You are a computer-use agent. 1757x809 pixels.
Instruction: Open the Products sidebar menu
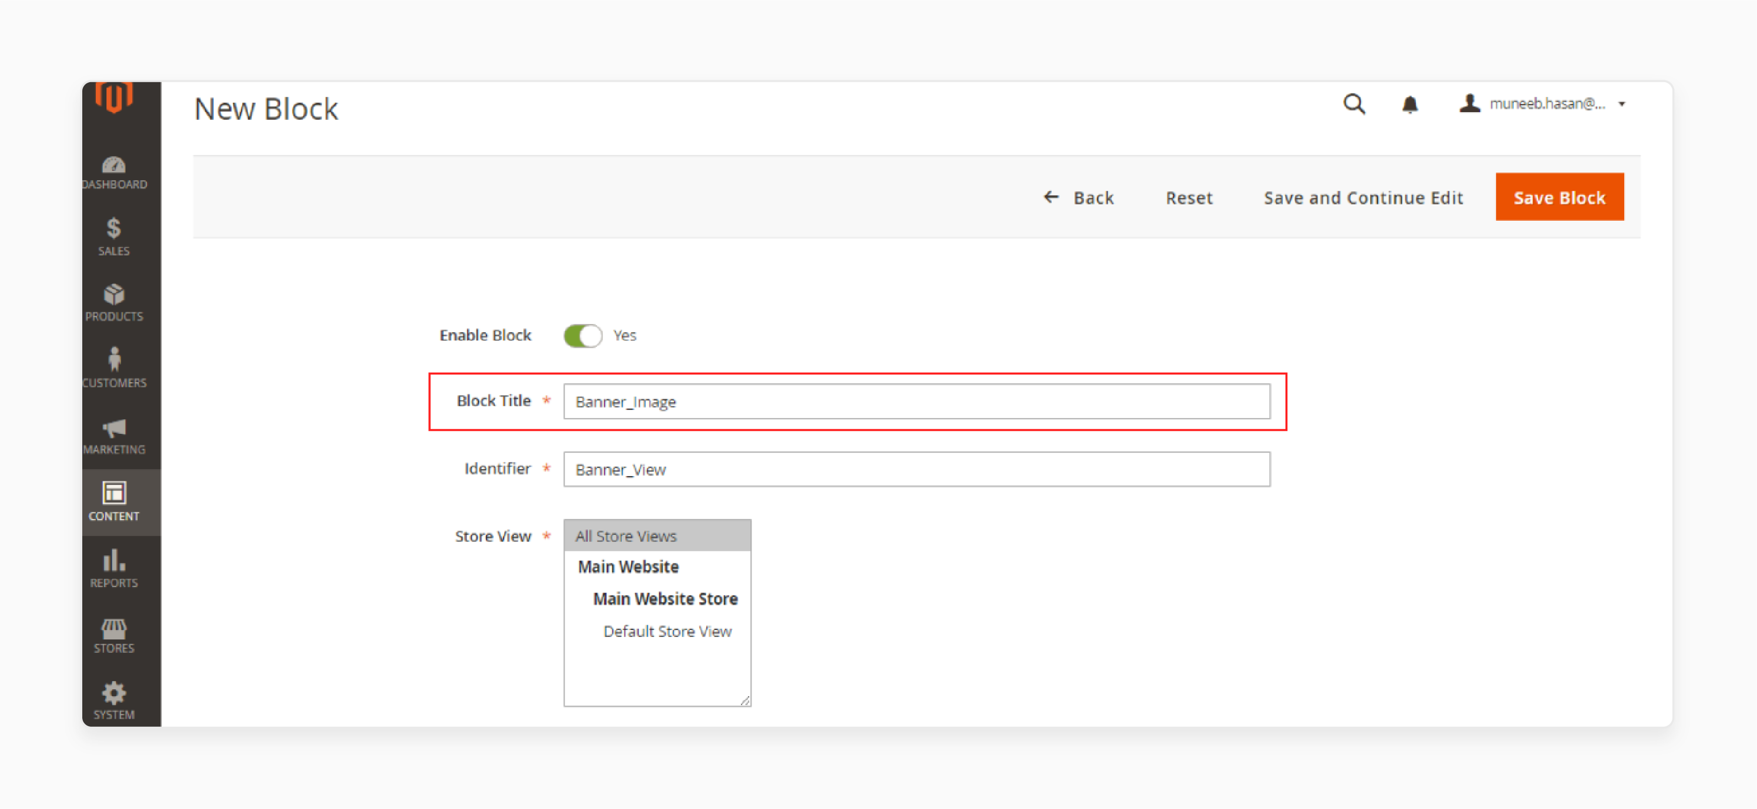114,302
